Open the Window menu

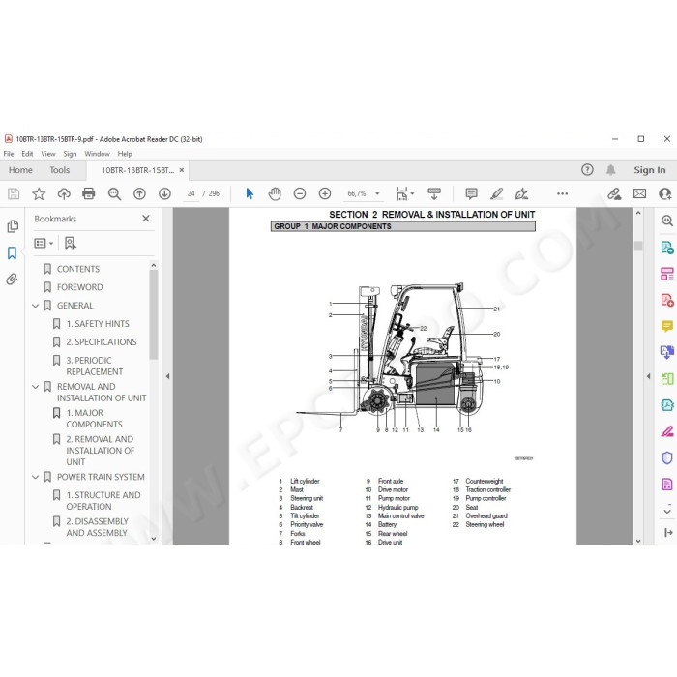(97, 154)
